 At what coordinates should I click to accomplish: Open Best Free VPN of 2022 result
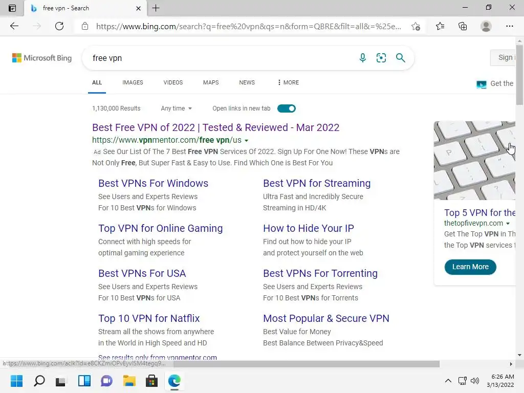pos(215,127)
